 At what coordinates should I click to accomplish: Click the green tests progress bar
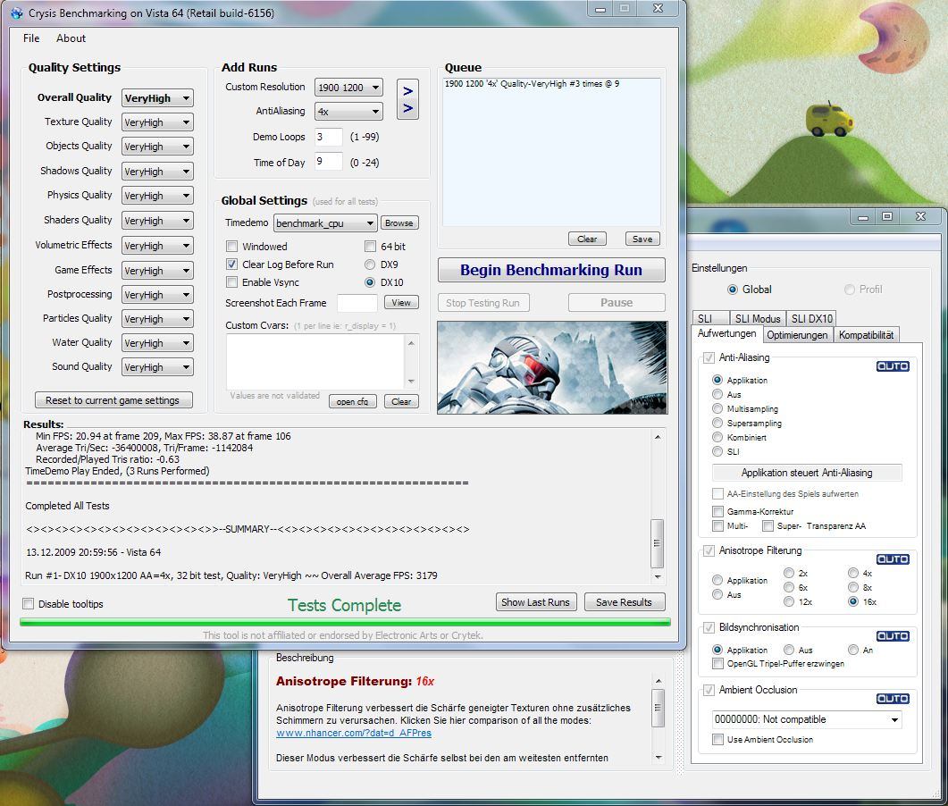click(x=345, y=622)
